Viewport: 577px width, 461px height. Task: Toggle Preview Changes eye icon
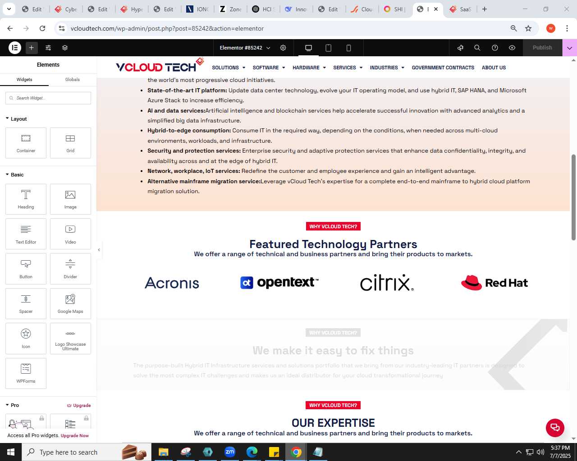[512, 47]
